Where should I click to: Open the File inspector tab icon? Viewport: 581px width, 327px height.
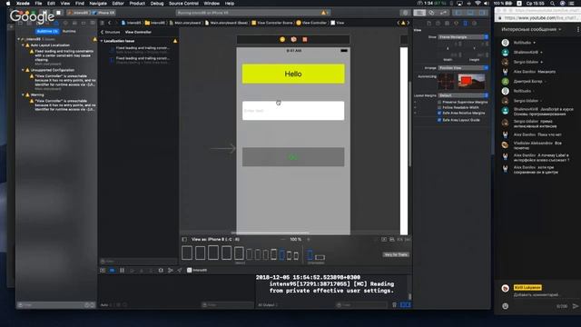[429, 23]
